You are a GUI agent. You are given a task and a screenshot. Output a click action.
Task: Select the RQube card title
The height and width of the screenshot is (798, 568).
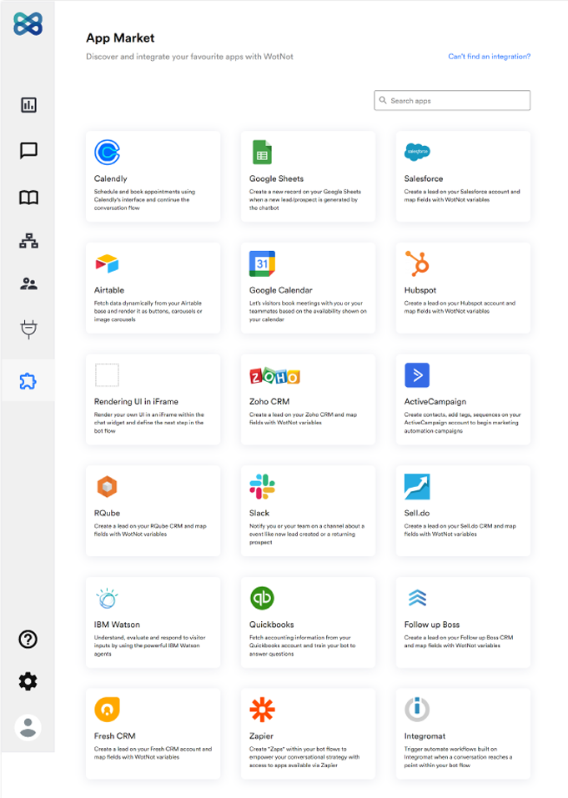coord(107,513)
